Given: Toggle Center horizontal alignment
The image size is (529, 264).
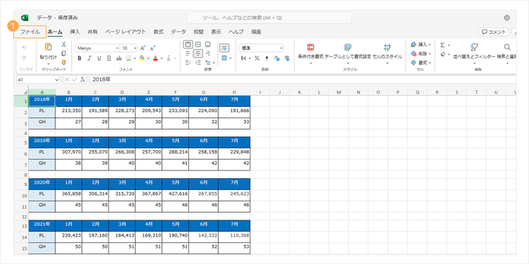Looking at the screenshot, I should coord(198,54).
